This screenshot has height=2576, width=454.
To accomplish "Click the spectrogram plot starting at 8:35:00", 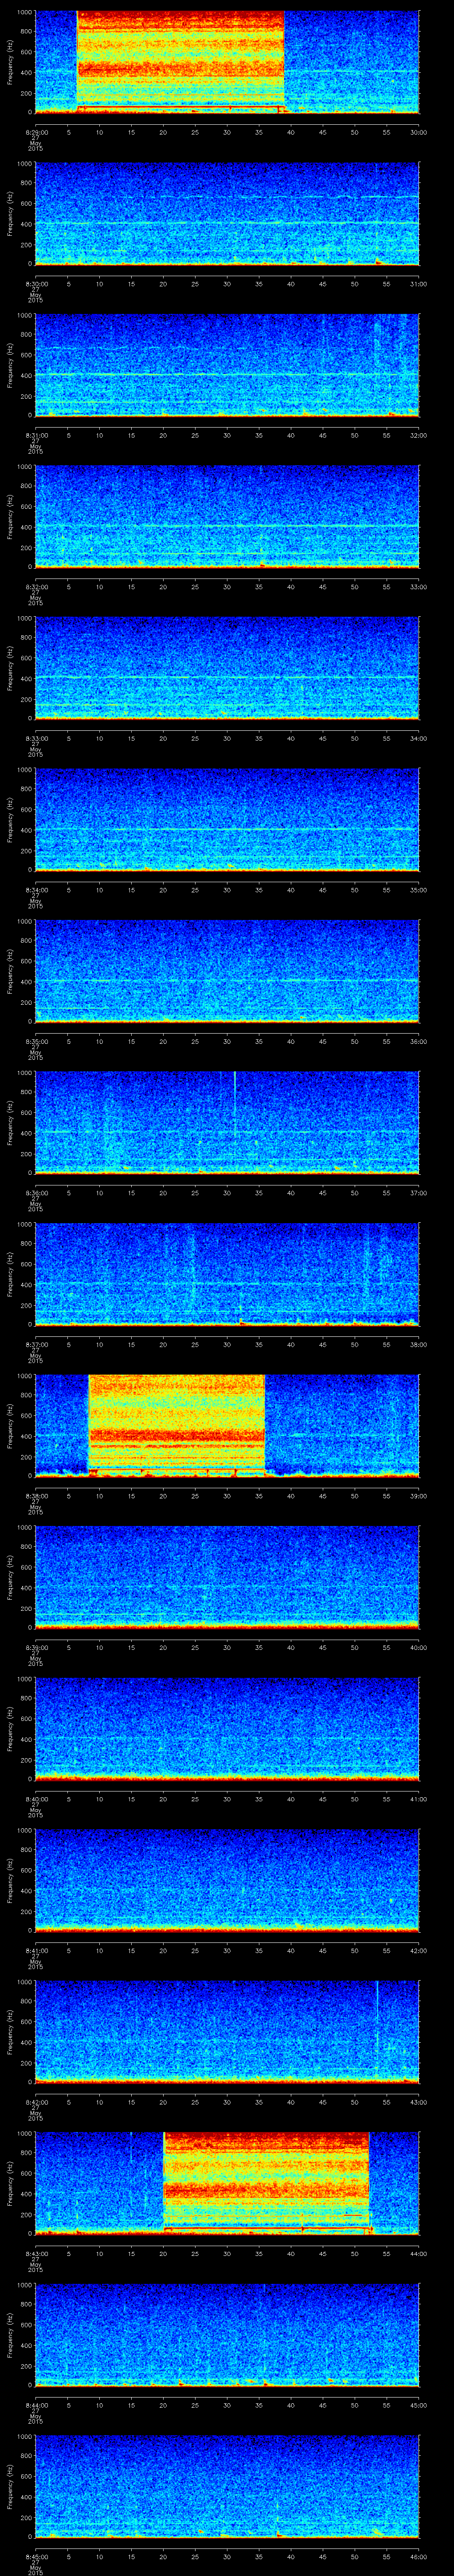I will (227, 971).
